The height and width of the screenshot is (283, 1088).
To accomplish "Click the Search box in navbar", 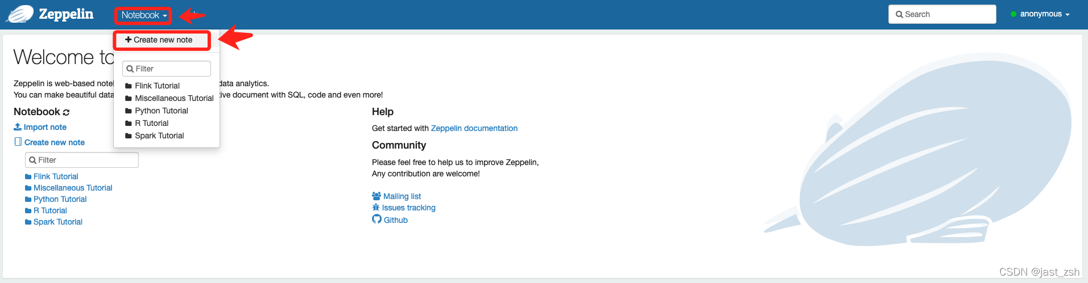I will point(942,14).
